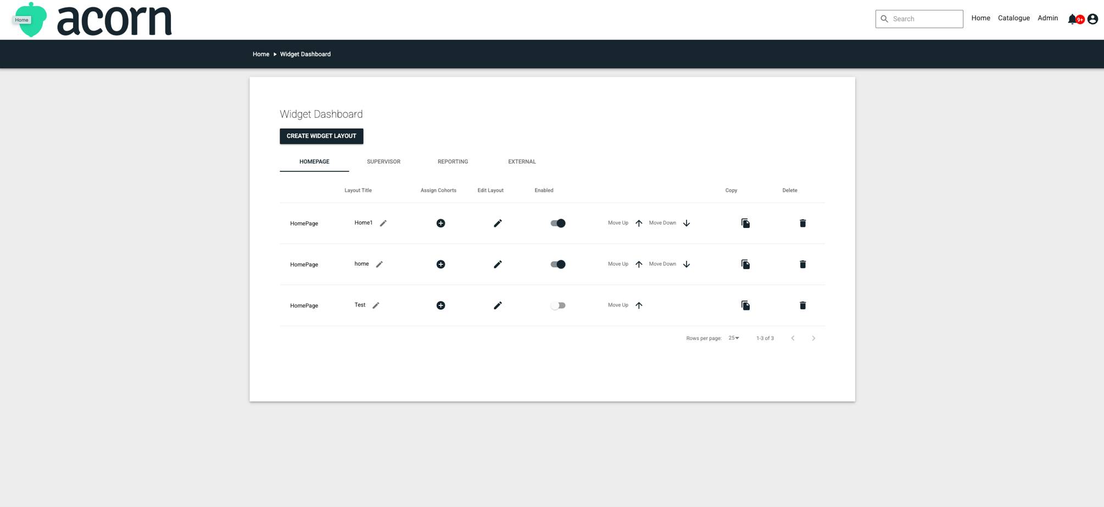The height and width of the screenshot is (507, 1104).
Task: Enable the Test layout toggle
Action: tap(558, 305)
